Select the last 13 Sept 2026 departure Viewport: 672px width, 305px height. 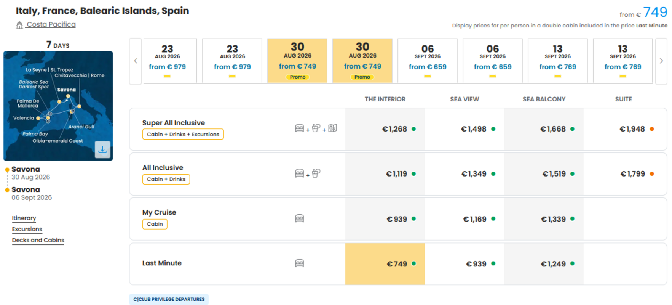point(623,61)
